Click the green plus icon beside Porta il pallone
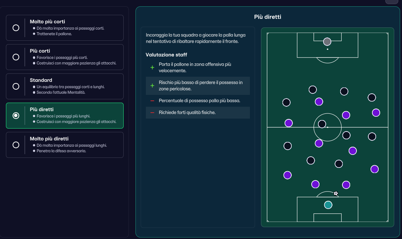402x239 pixels. [x=152, y=67]
